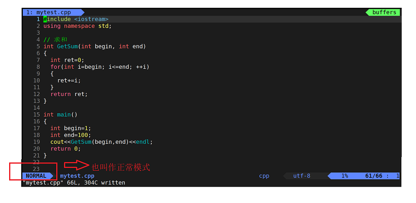Click line number 11 in the gutter
The height and width of the screenshot is (203, 416).
pos(37,87)
